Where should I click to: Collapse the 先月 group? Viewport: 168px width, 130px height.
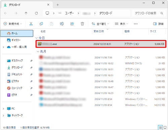pyautogui.click(x=38, y=51)
